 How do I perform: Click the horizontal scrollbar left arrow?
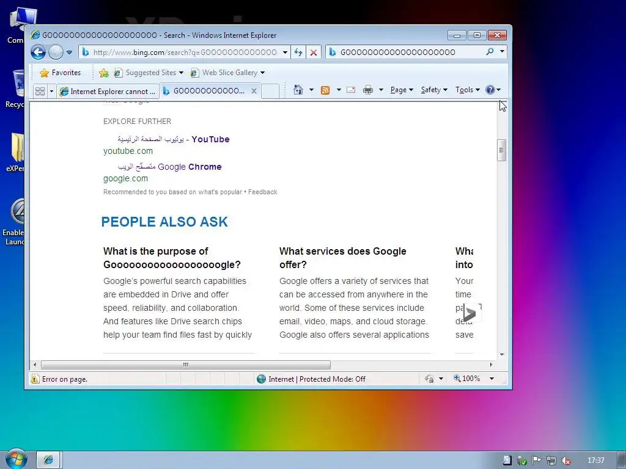[x=35, y=365]
